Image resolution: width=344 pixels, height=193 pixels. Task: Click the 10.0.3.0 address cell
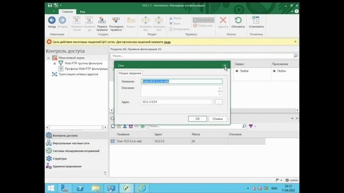159,142
